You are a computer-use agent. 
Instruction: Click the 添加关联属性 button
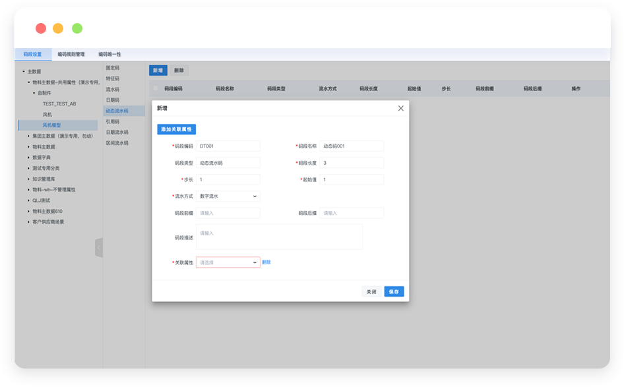coord(176,130)
